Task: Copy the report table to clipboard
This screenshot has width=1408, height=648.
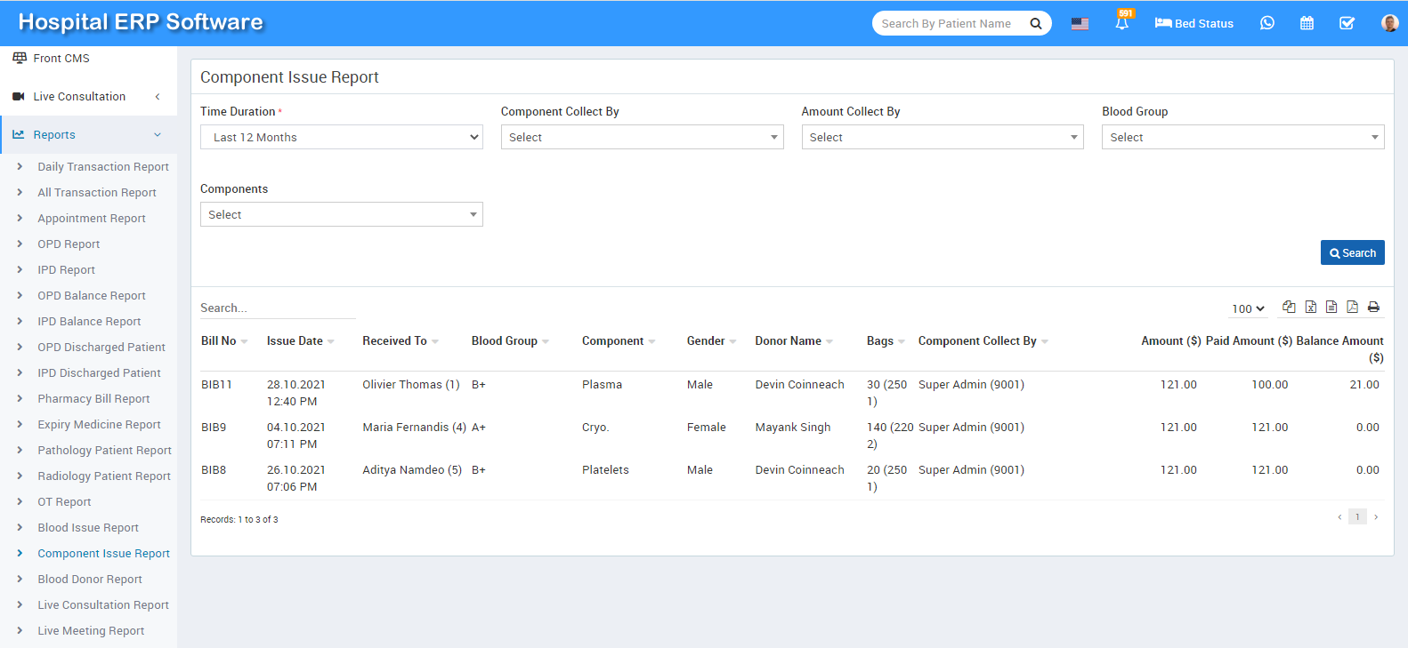Action: tap(1289, 308)
